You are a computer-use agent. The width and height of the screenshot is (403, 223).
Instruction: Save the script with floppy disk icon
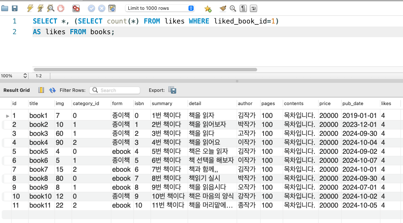15,8
